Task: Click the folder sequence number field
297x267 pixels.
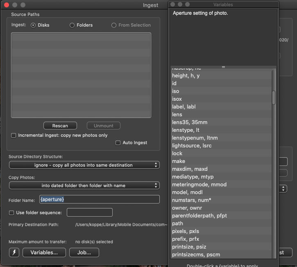Action: click(89, 213)
